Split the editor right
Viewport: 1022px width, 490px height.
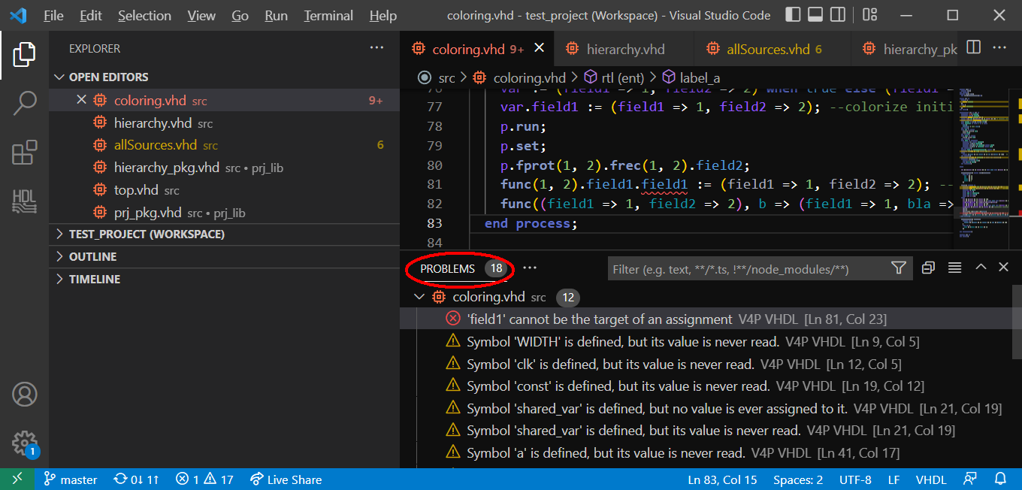click(973, 48)
